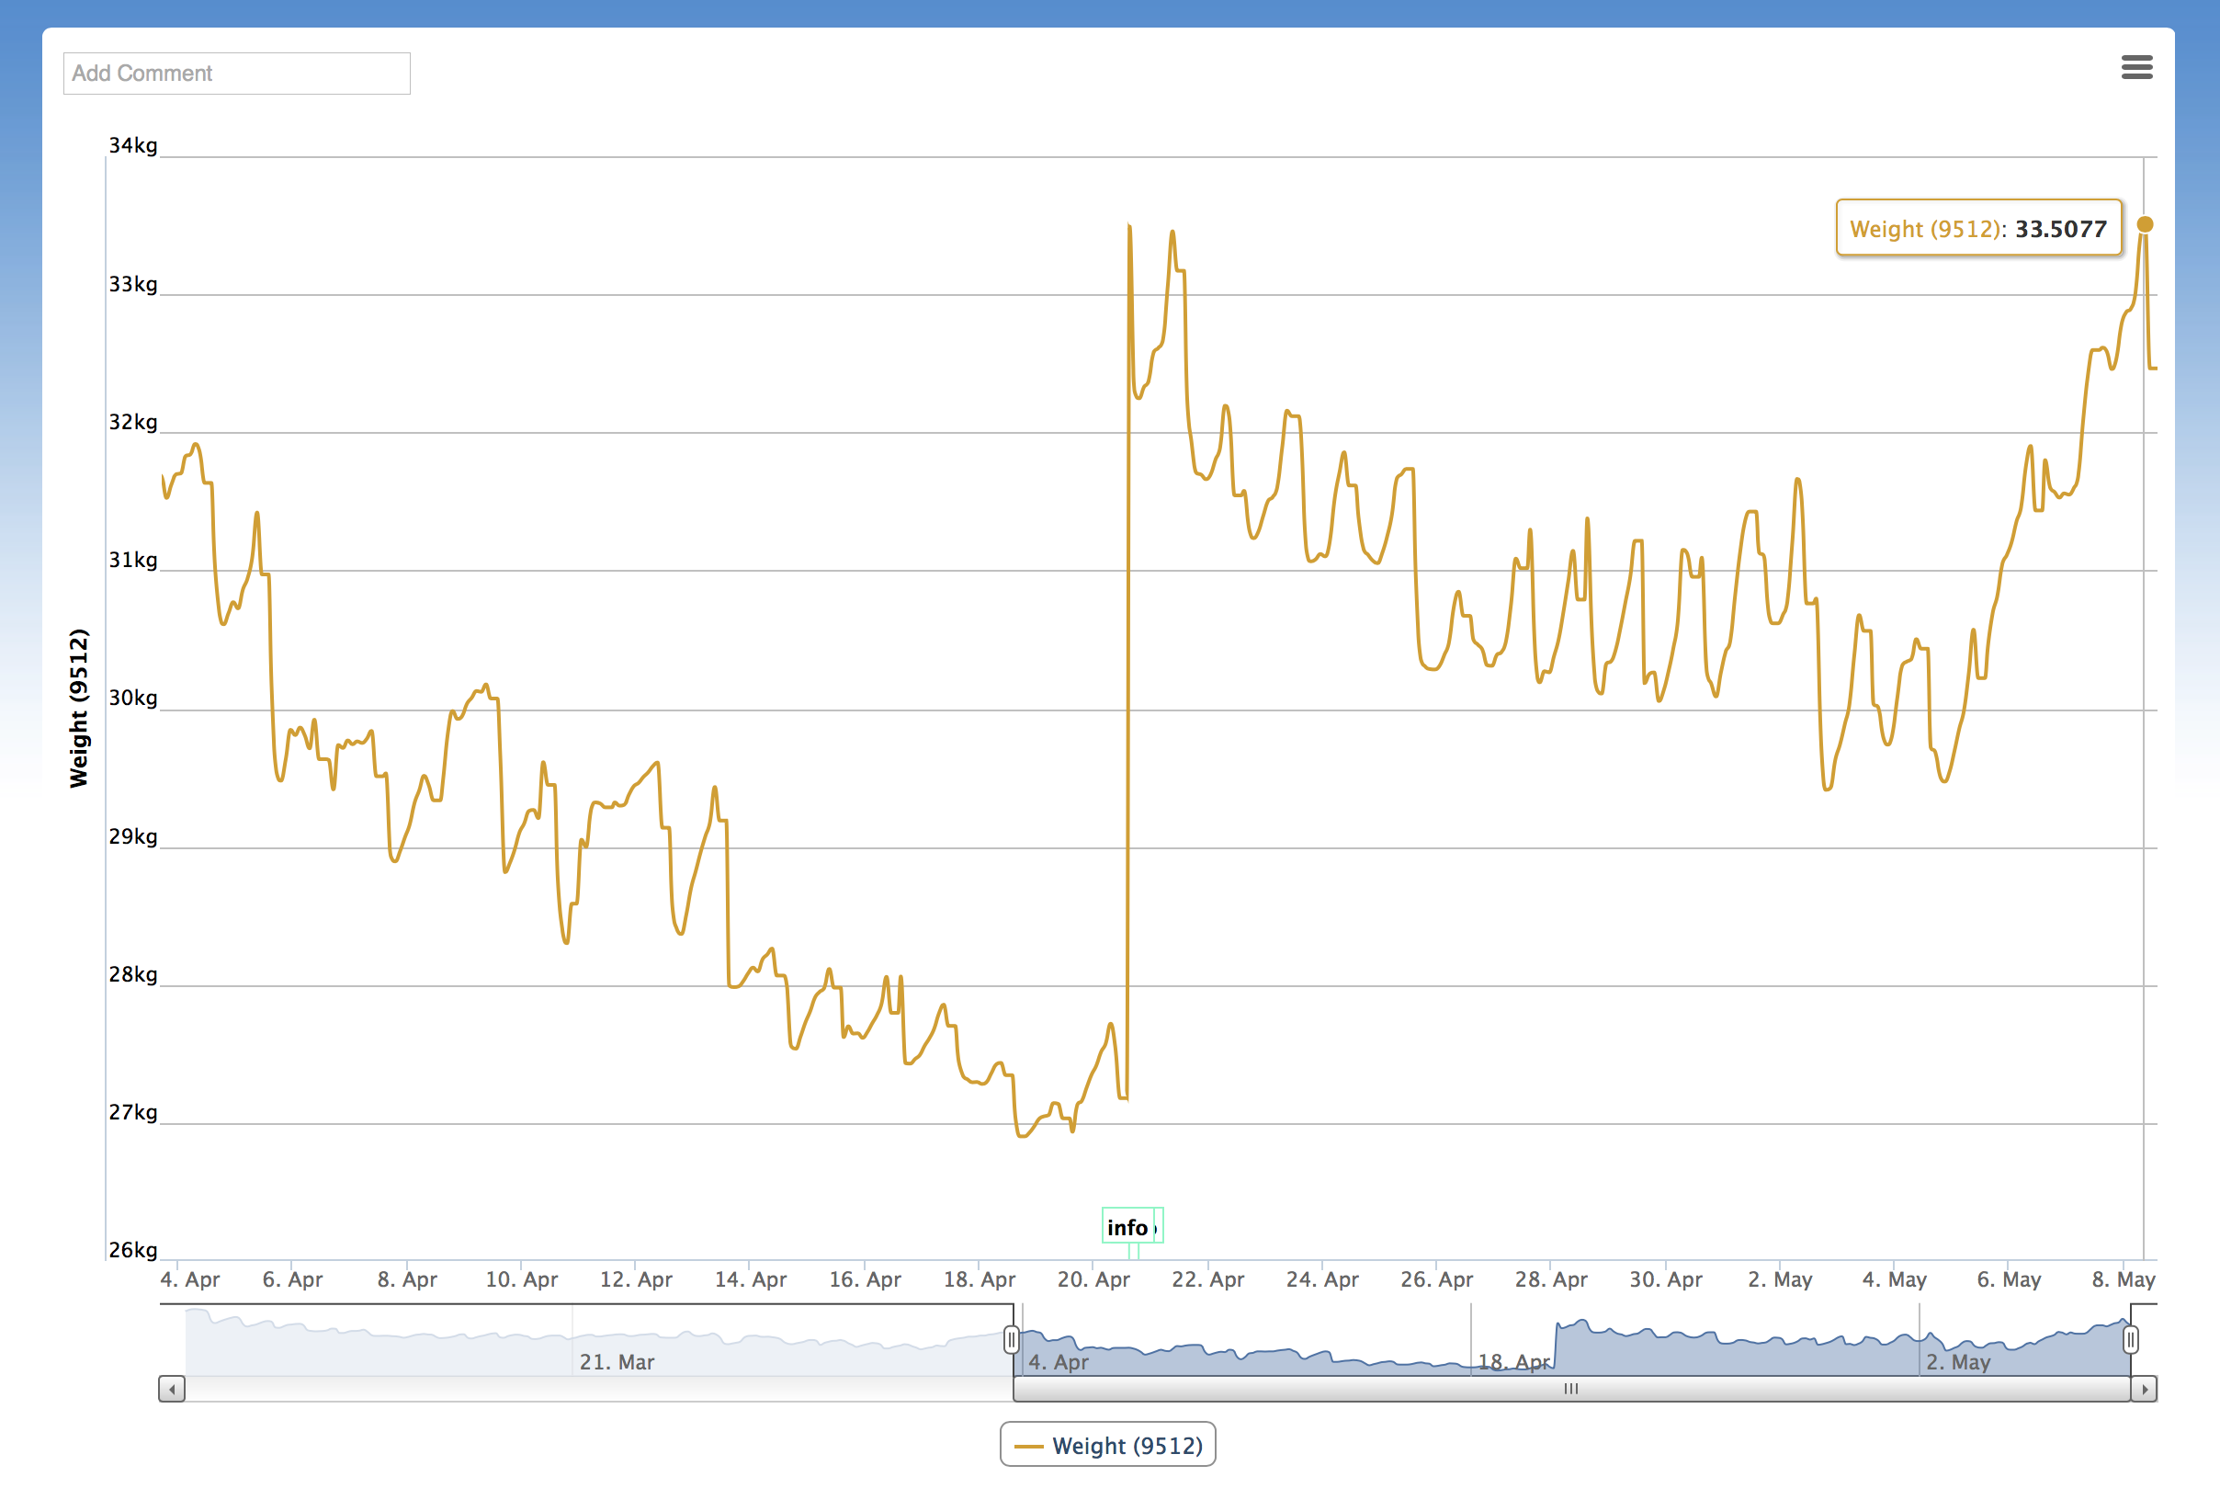Toggle the Weight (9512) legend series
Image resolution: width=2220 pixels, height=1511 pixels.
(1108, 1445)
